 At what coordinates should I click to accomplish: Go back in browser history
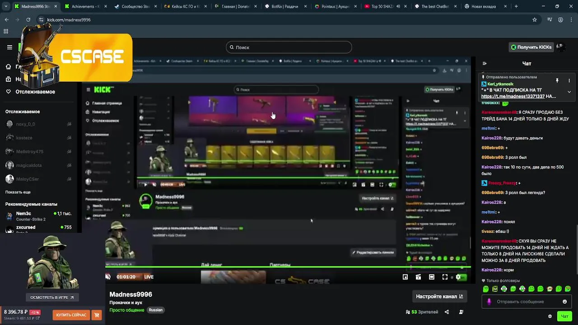coord(6,20)
